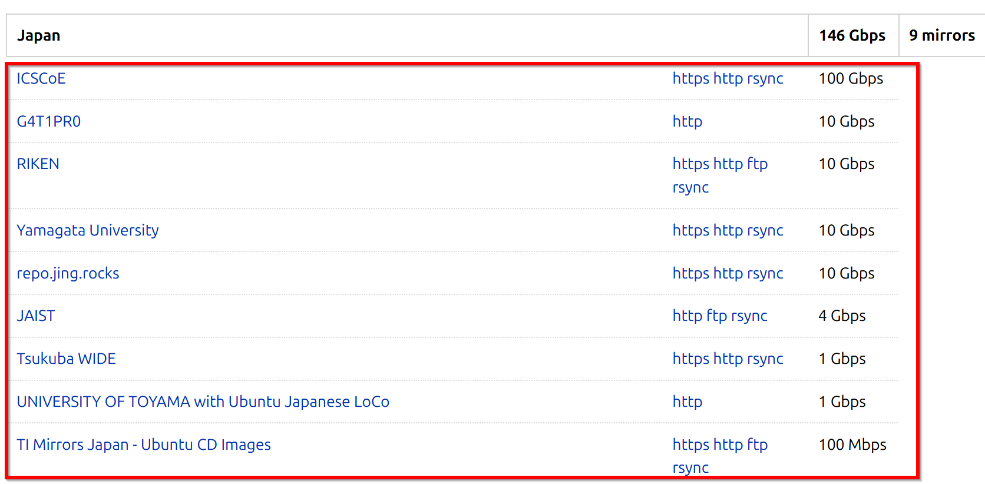This screenshot has width=985, height=484.
Task: Select the "10 Gbps" speed for Yamagata University
Action: [847, 230]
